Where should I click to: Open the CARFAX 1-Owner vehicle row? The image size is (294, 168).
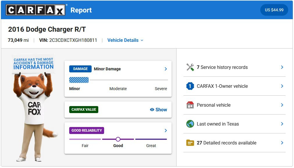(x=234, y=86)
